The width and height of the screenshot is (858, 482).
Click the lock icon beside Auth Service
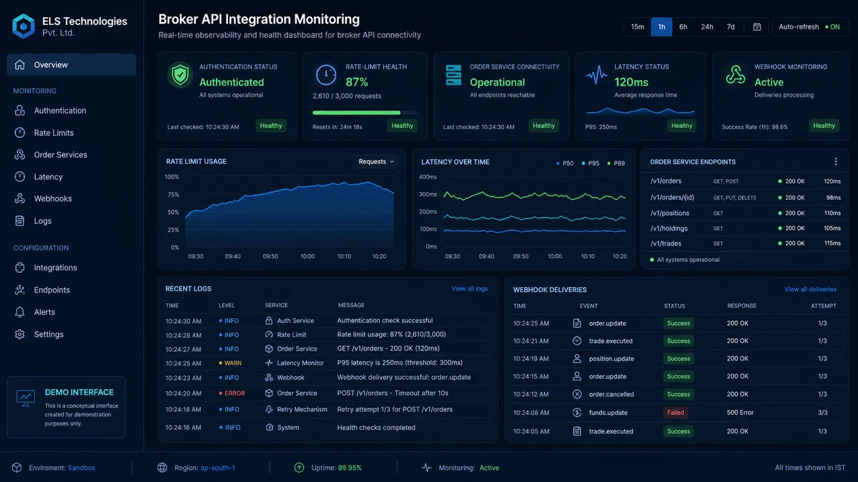(x=269, y=321)
